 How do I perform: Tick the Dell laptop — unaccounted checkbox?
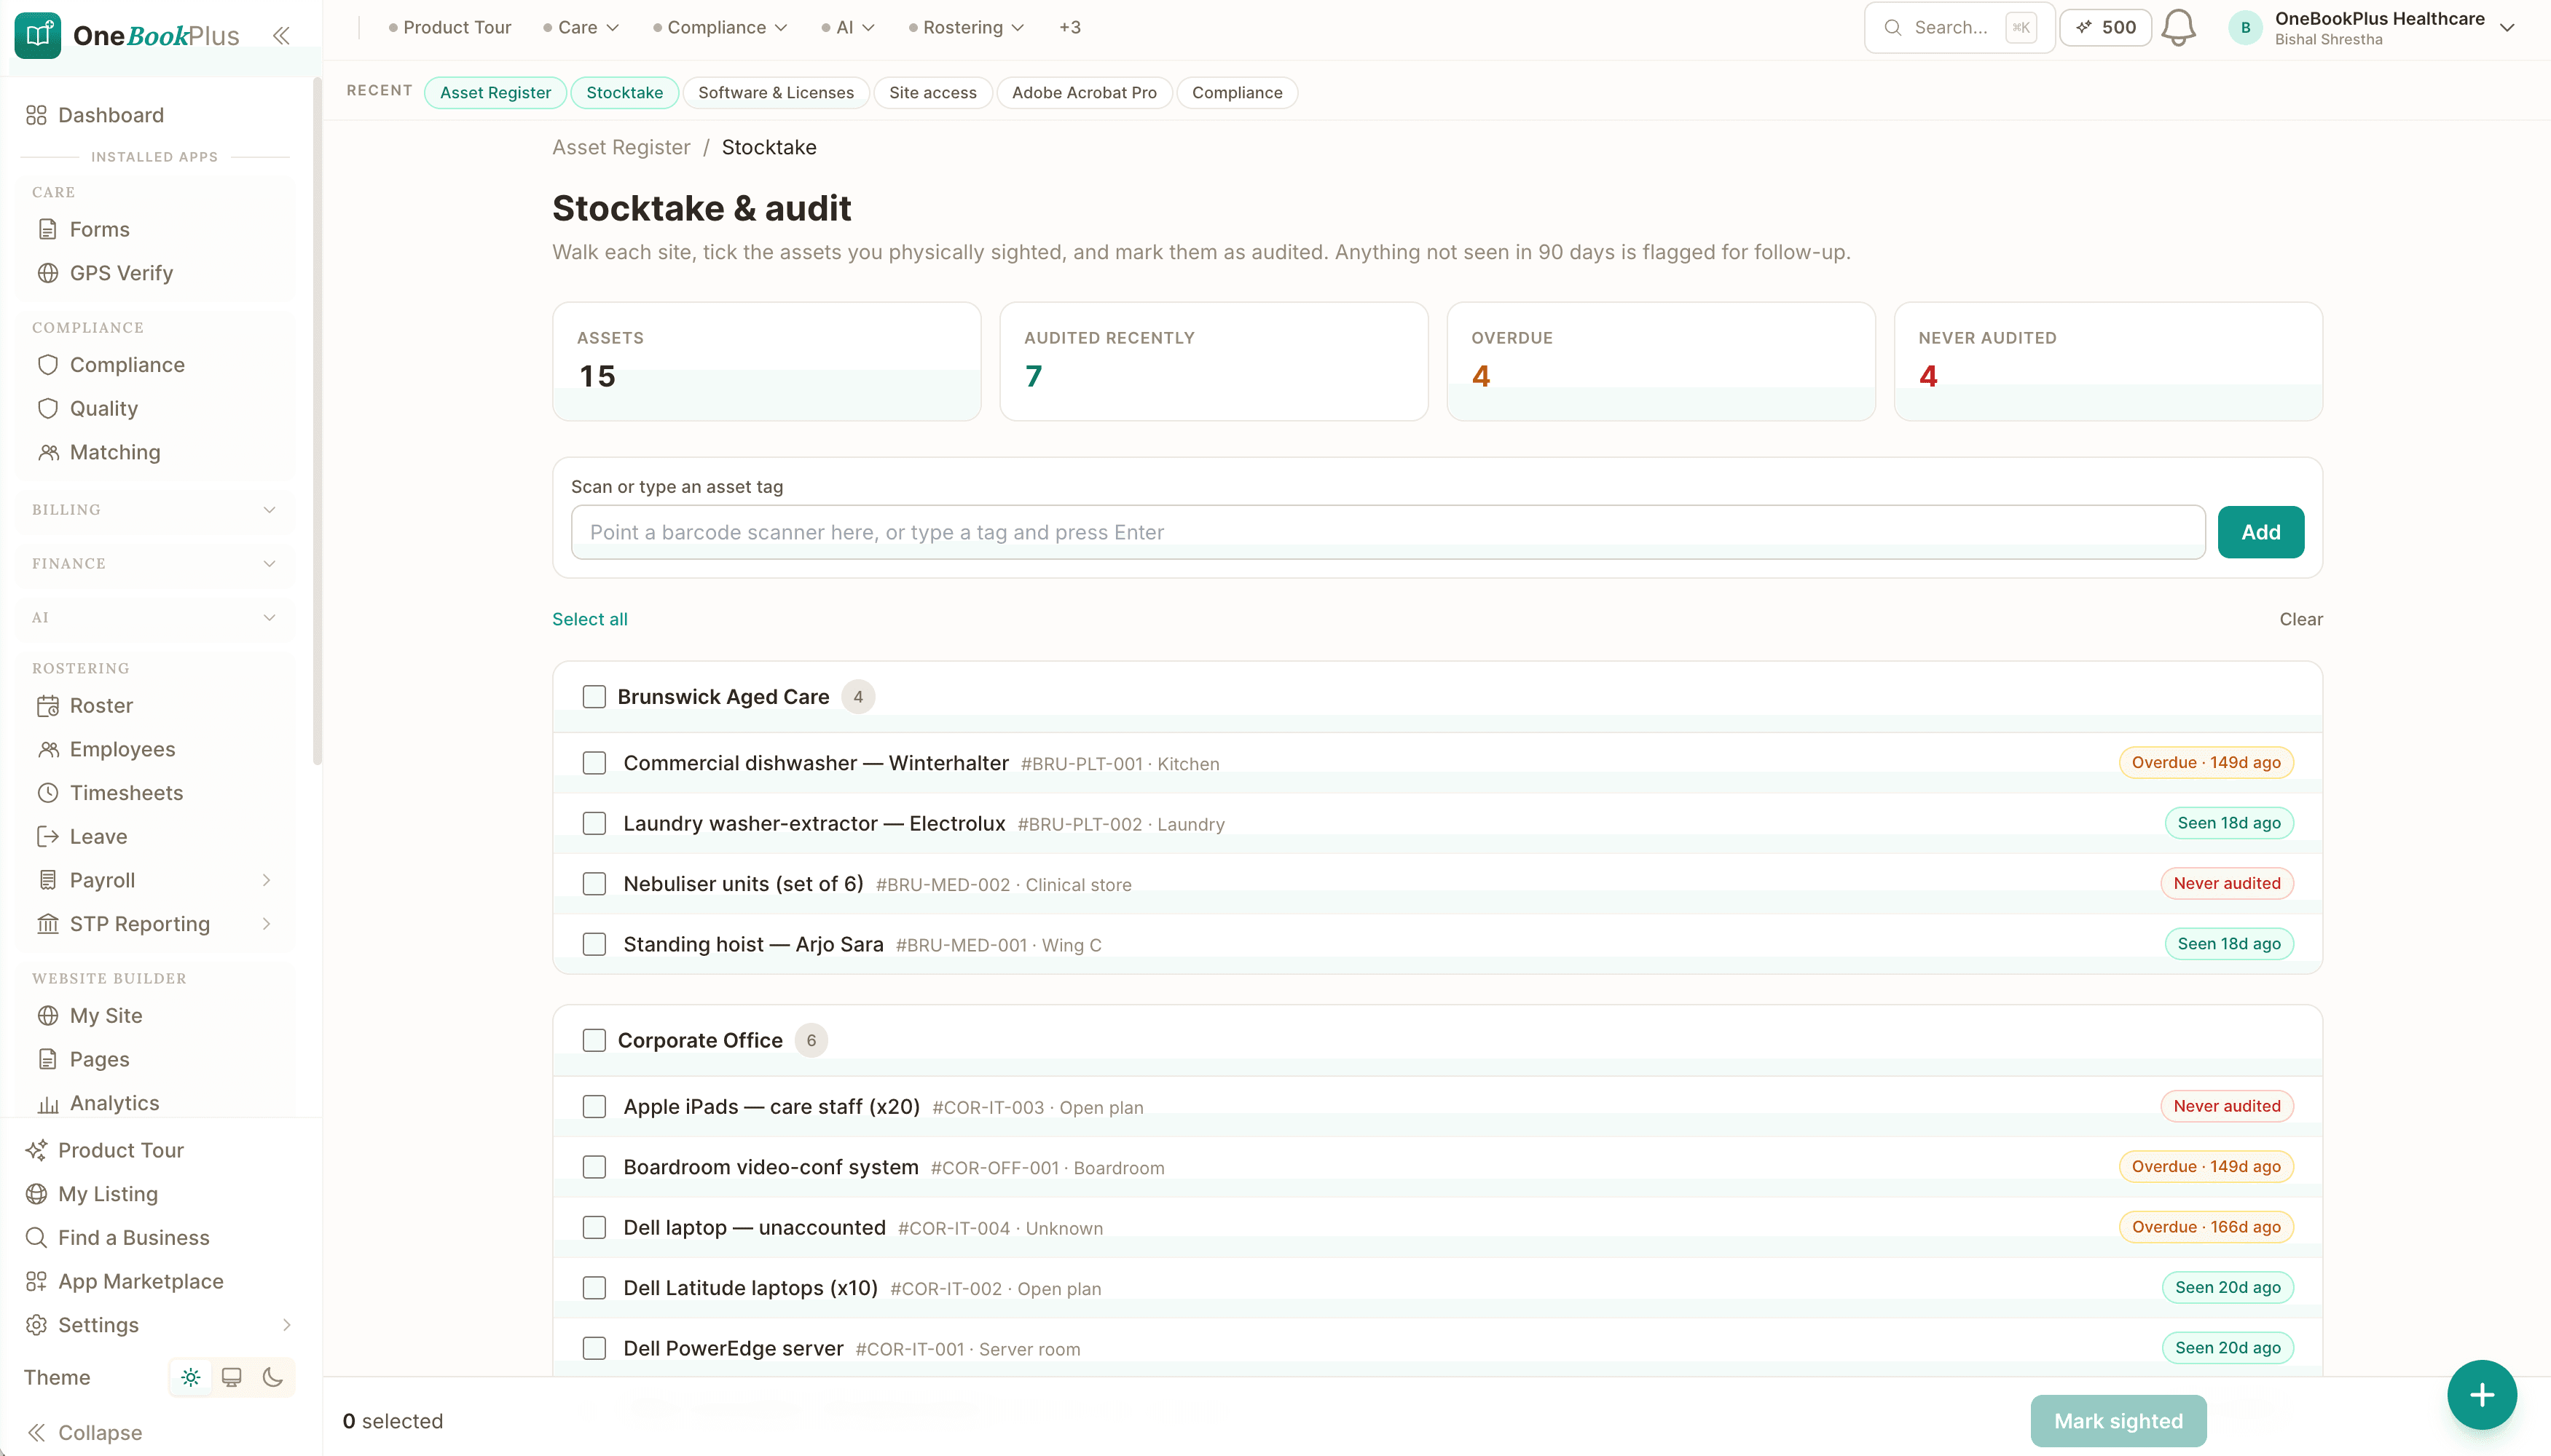(x=594, y=1227)
